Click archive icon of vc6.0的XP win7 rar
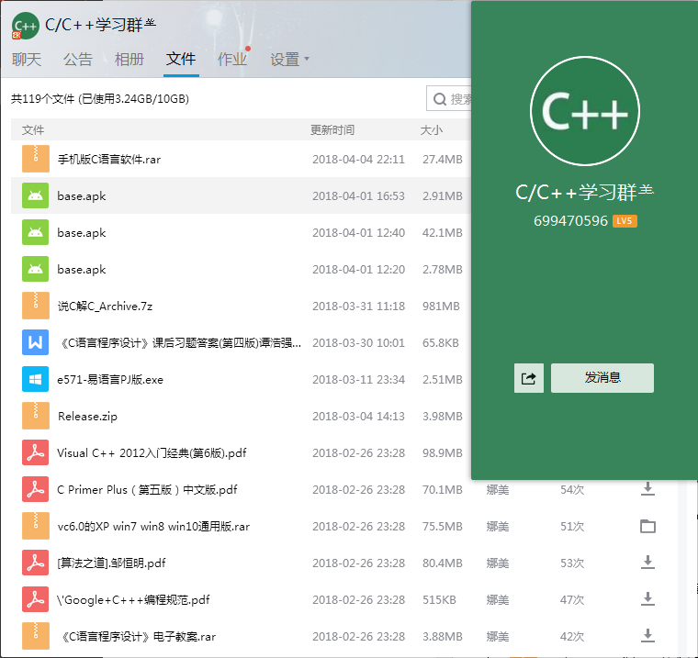The height and width of the screenshot is (658, 698). tap(36, 526)
